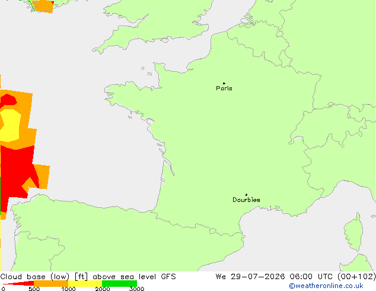Click the green 2000-3000 legend segment
The height and width of the screenshot is (291, 376).
coord(119,283)
